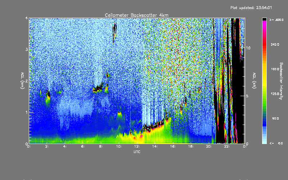Click the "5" kft tick label
Screen dimensions: 288x180
(247, 96)
